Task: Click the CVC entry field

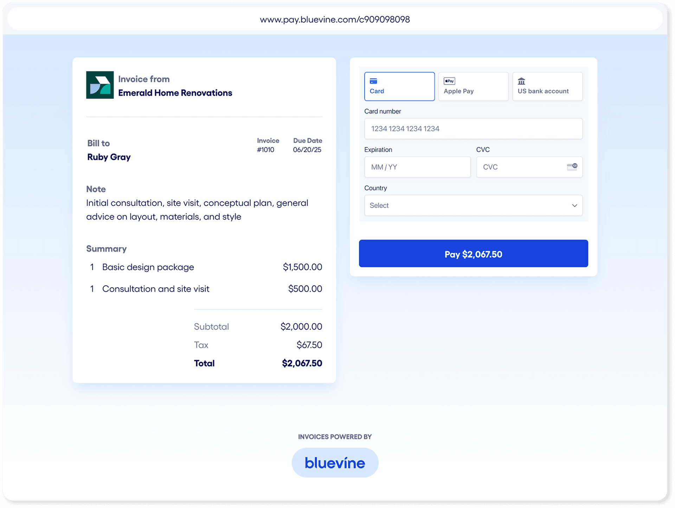Action: tap(520, 167)
